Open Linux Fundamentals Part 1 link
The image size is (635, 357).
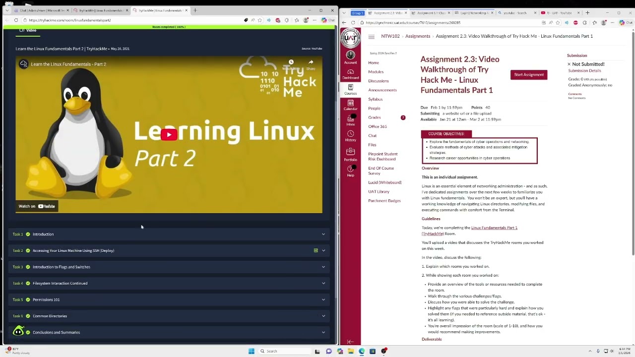494,228
